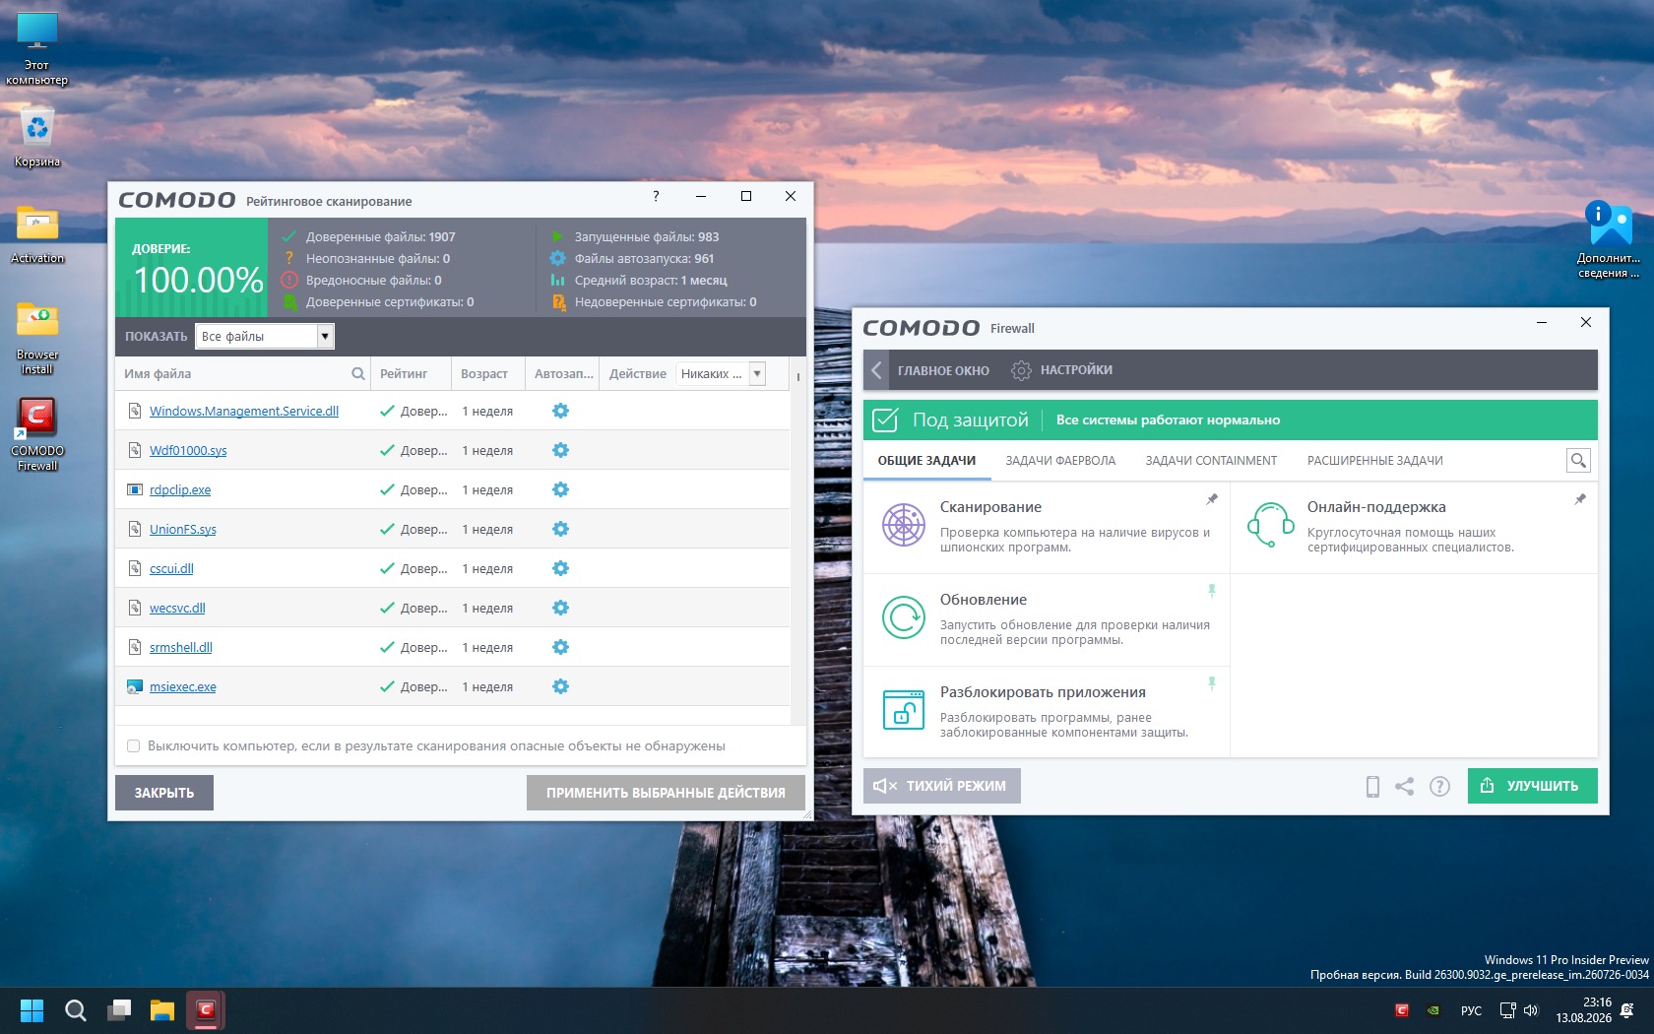Click the УЛУЧШИТЬ upgrade button
Viewport: 1654px width, 1034px height.
pyautogui.click(x=1533, y=786)
